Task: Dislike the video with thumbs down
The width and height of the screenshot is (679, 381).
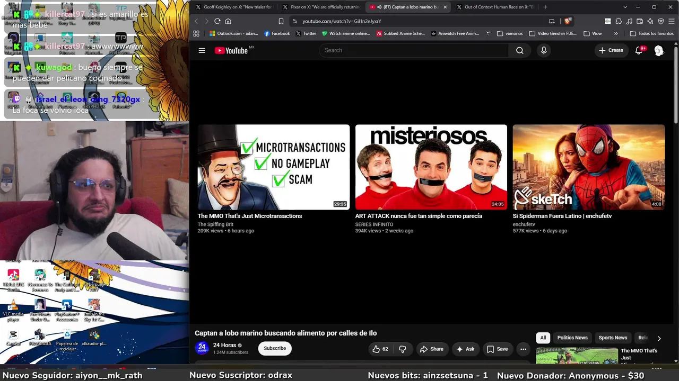Action: coord(403,349)
